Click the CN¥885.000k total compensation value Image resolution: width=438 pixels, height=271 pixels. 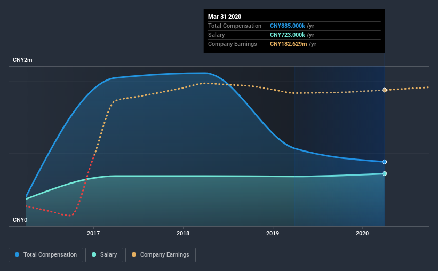(288, 26)
